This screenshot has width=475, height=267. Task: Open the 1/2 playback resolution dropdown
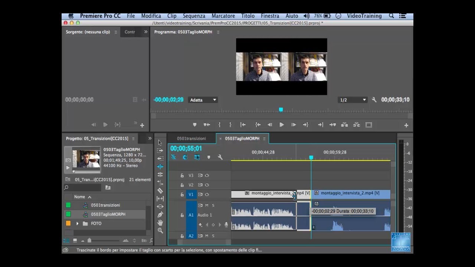coord(353,100)
